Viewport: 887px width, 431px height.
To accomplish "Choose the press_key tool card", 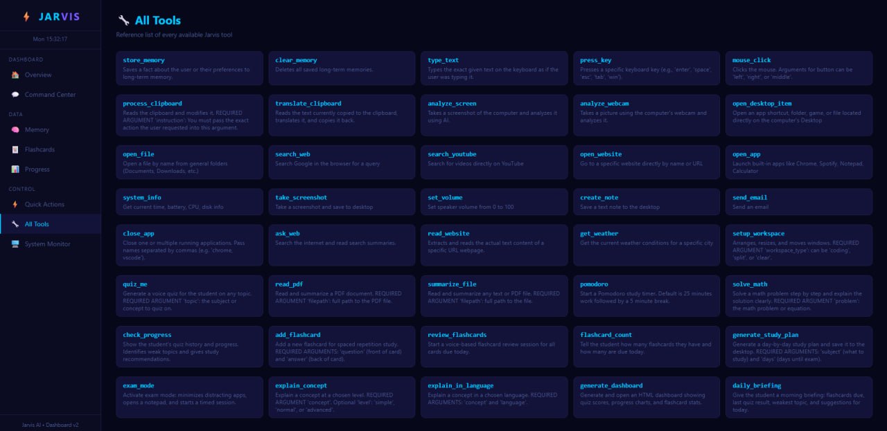I will point(647,68).
